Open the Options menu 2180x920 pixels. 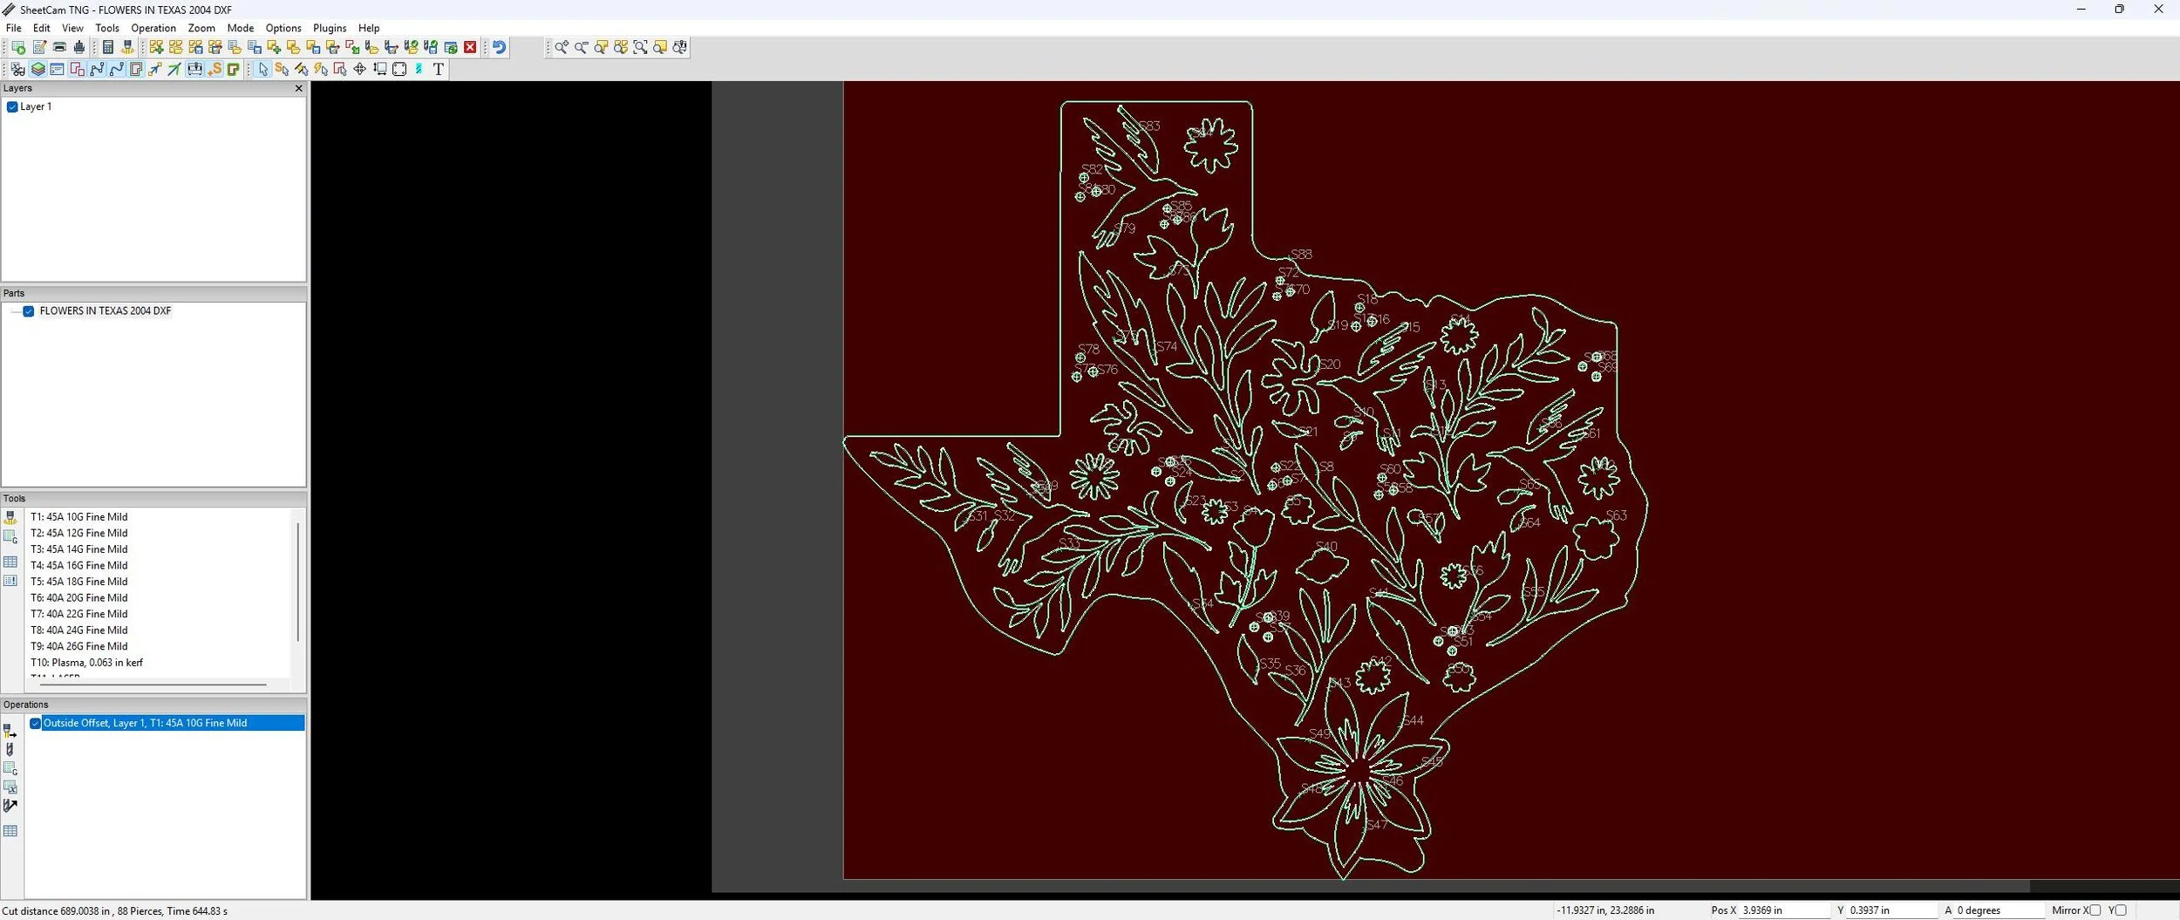coord(283,28)
